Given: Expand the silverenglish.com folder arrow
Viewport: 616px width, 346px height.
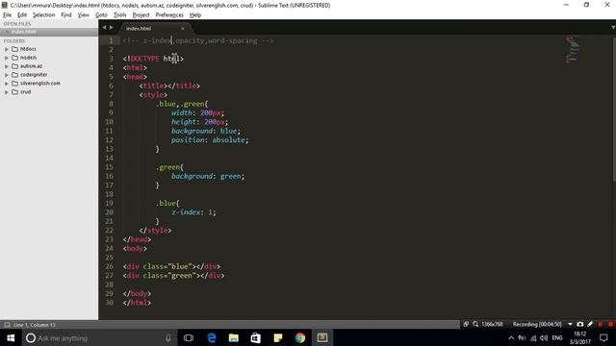Looking at the screenshot, I should pos(7,84).
